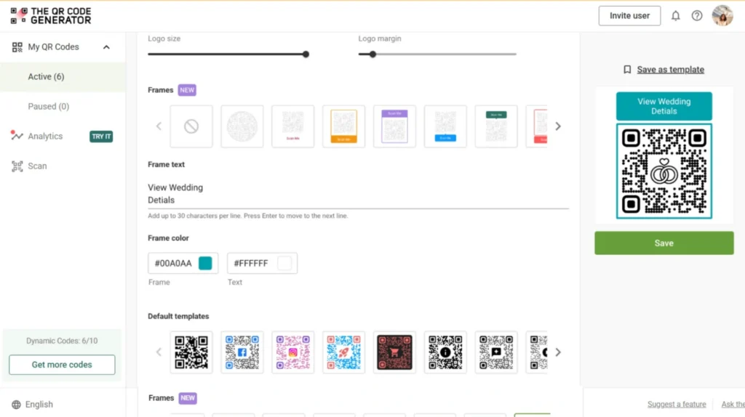Open the help question mark icon
The image size is (745, 417).
696,16
